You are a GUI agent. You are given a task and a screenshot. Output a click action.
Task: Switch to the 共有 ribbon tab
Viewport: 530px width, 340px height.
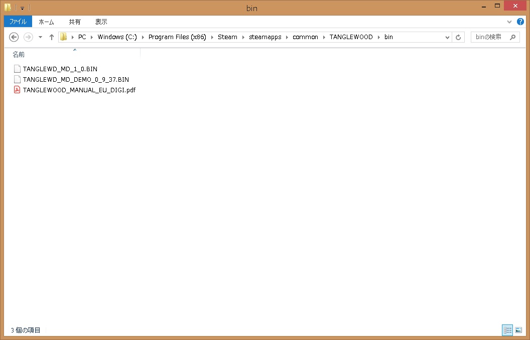pos(75,22)
